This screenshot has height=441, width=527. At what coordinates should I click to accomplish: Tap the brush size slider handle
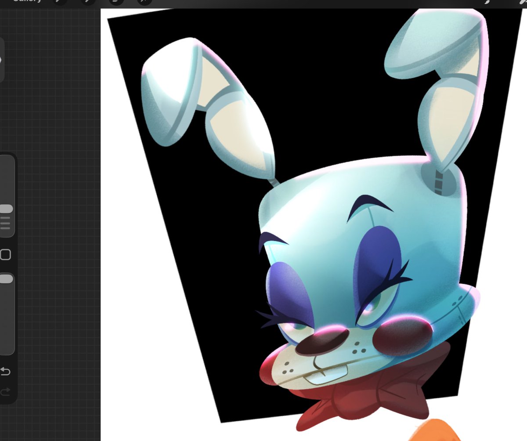pyautogui.click(x=6, y=209)
